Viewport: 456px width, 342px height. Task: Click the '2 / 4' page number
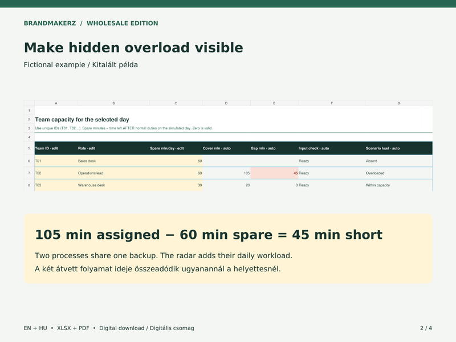coord(426,328)
